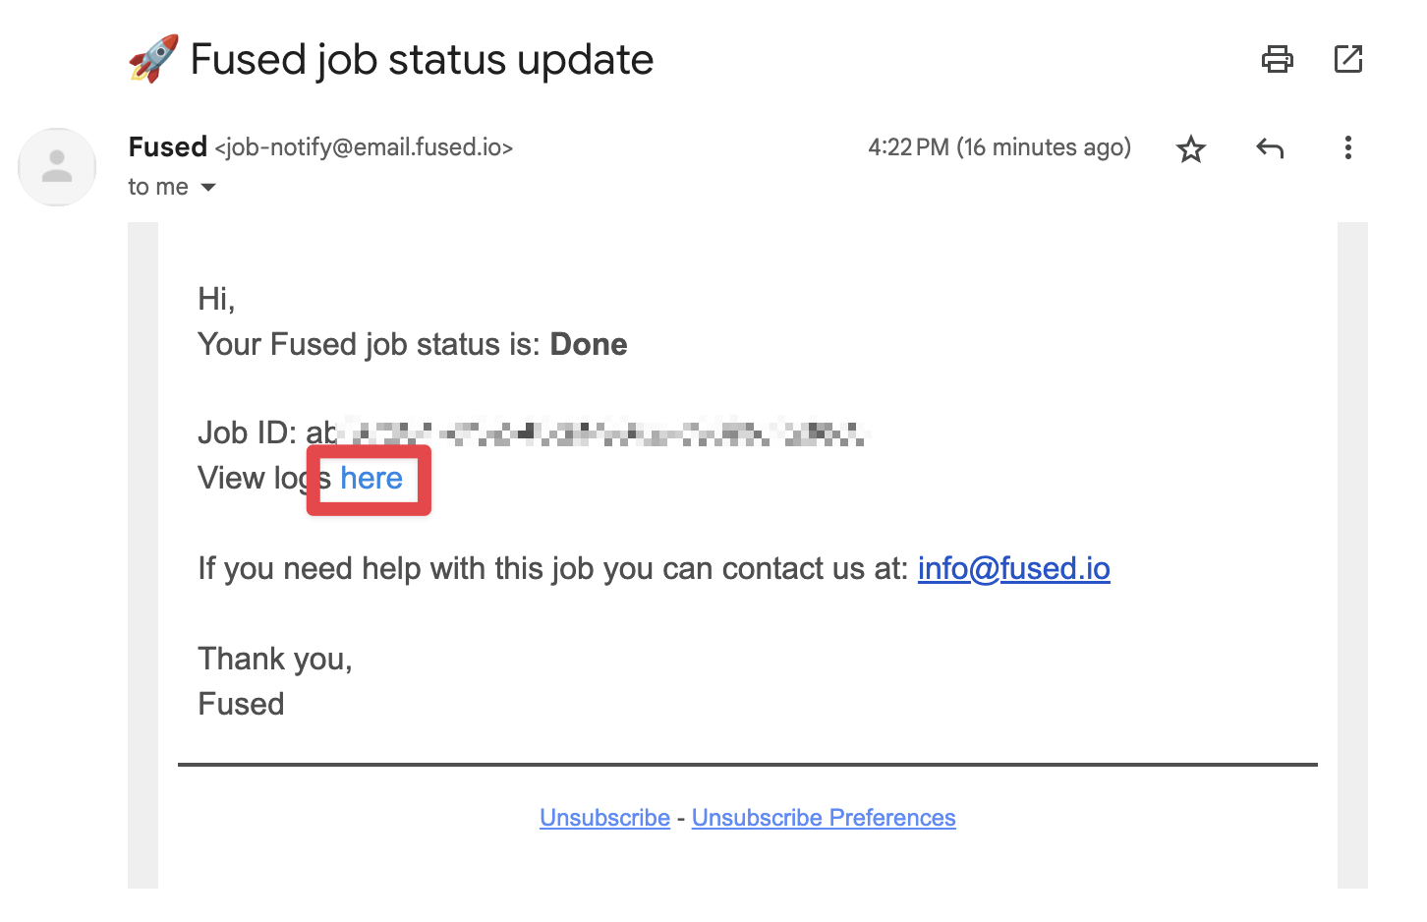
Task: Click the "Thank you," closing line
Action: [x=274, y=659]
